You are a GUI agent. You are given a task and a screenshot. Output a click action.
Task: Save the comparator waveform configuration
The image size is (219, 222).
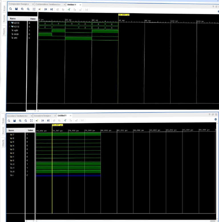[17, 9]
